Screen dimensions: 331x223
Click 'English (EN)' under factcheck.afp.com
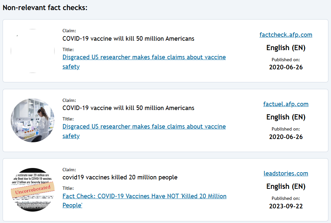[x=286, y=48]
